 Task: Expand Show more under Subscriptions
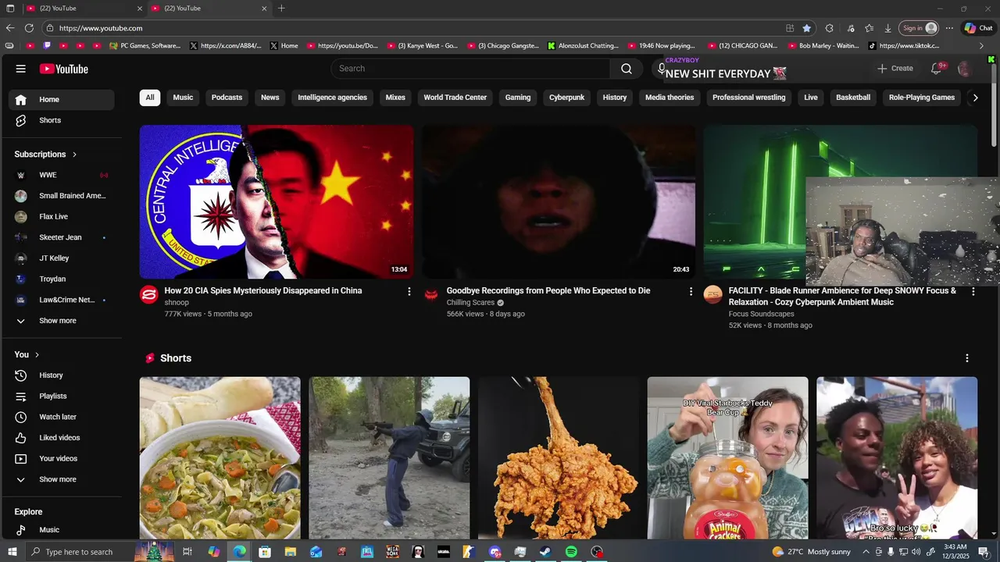[x=62, y=321]
